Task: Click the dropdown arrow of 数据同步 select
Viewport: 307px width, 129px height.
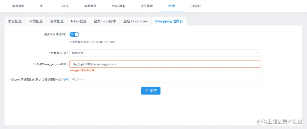Action: pos(257,53)
